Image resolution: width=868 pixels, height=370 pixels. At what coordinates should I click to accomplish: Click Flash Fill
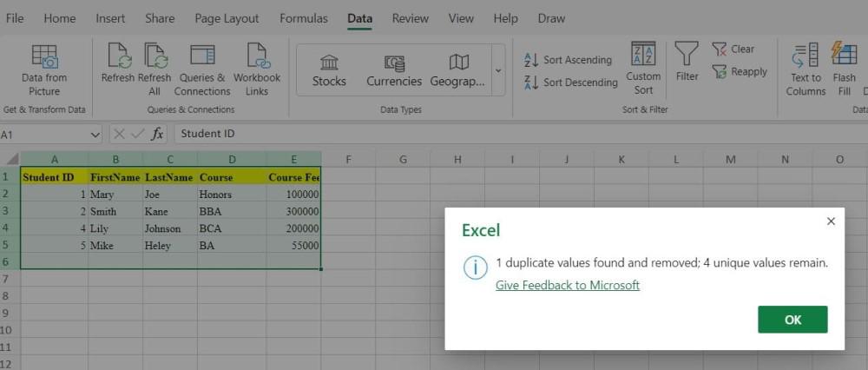[845, 69]
